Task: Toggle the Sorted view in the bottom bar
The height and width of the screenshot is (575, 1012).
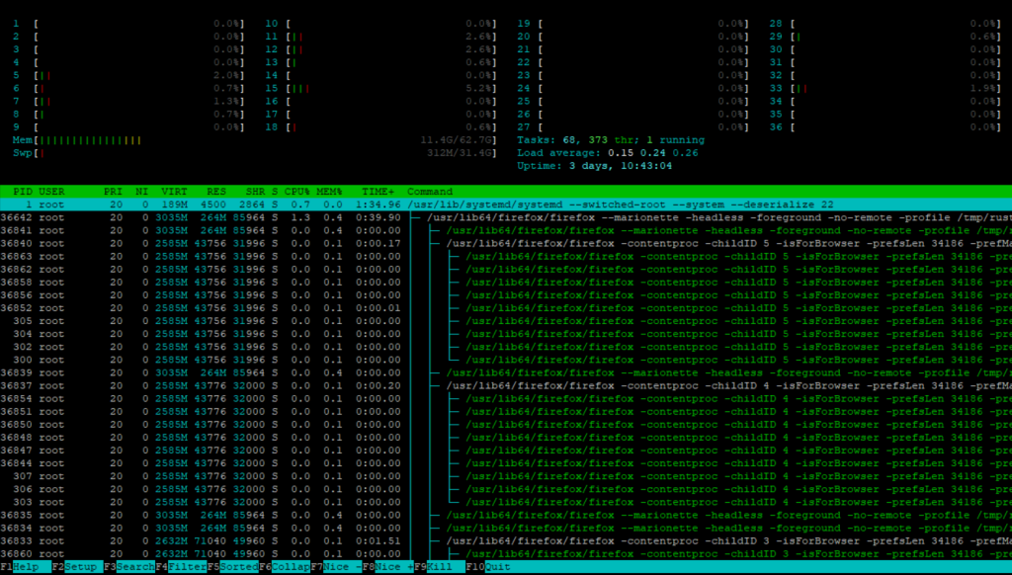Action: tap(240, 568)
